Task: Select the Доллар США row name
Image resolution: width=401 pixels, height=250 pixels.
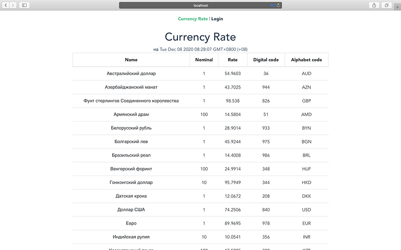Action: [x=131, y=209]
